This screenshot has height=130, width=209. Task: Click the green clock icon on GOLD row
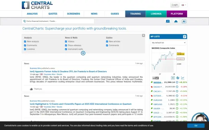click(x=177, y=113)
